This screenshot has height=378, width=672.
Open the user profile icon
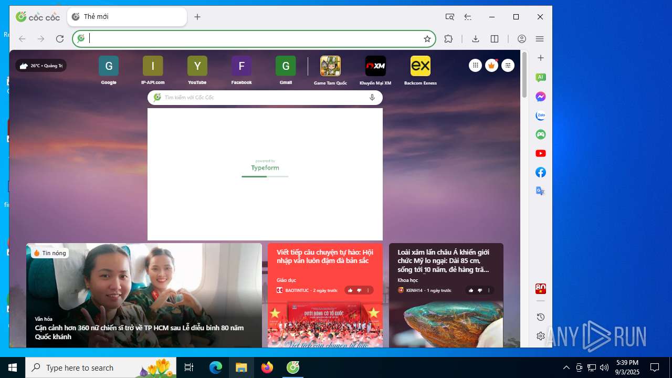pos(522,39)
